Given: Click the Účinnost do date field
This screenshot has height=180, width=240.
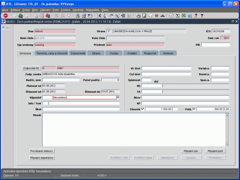Looking at the screenshot, I should pos(110,91).
